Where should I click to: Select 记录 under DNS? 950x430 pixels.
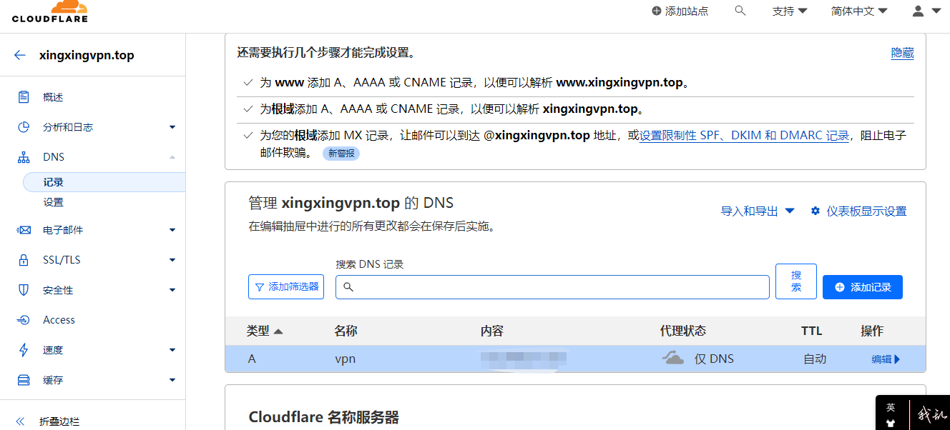click(104, 182)
